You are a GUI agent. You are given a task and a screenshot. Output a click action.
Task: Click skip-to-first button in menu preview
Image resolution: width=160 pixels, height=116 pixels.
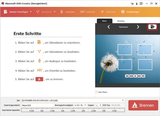click(x=127, y=76)
